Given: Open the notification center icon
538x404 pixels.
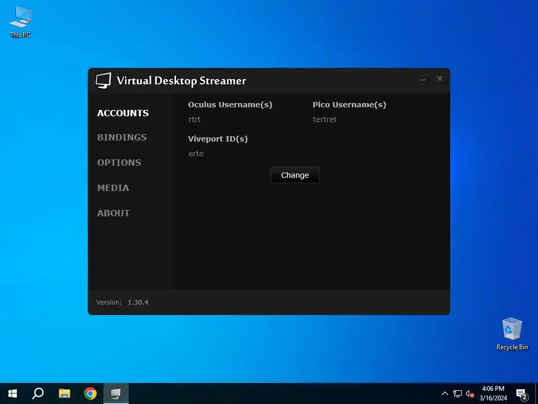Looking at the screenshot, I should pos(521,393).
